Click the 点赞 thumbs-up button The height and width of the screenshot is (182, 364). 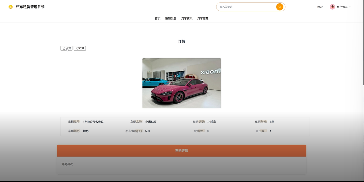click(x=67, y=48)
